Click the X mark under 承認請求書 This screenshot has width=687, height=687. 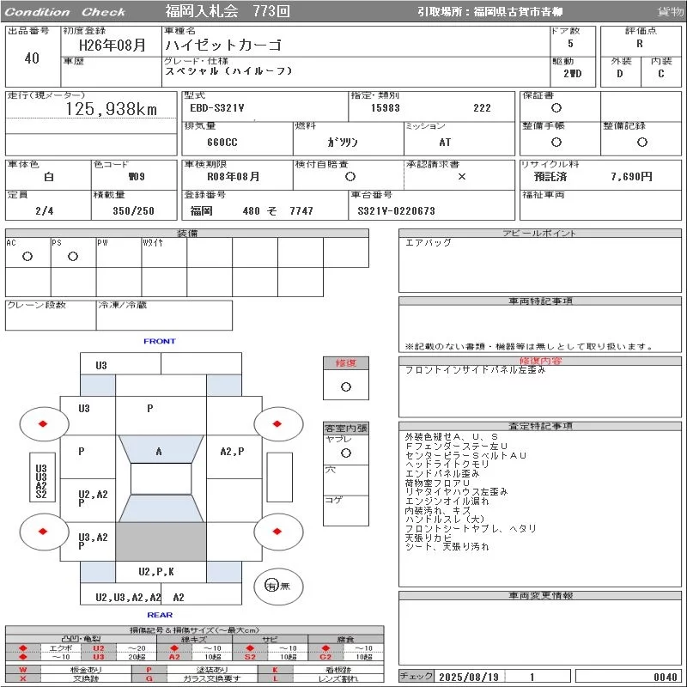pos(462,177)
